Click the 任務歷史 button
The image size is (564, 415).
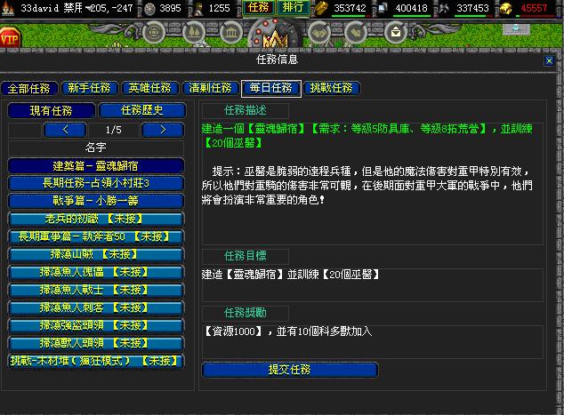[x=142, y=111]
